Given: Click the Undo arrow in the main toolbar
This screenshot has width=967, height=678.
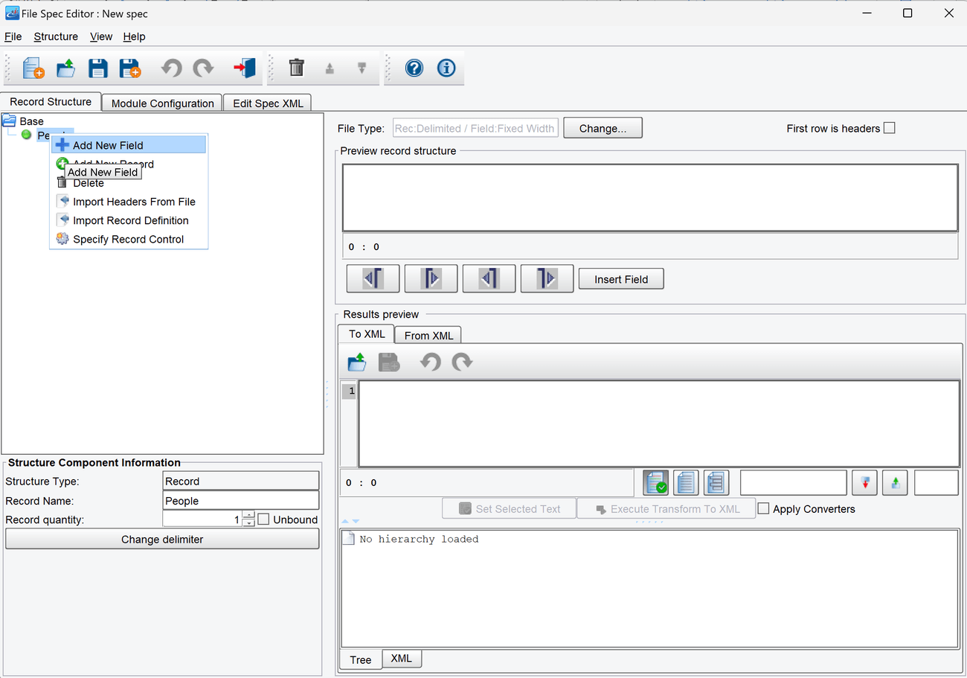Looking at the screenshot, I should pos(171,68).
